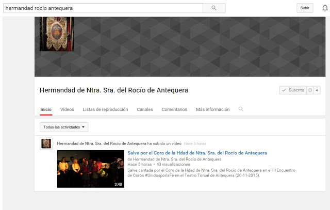Screen dimensions: 330x210
Task: Click the channel name link above the video
Action: point(102,143)
